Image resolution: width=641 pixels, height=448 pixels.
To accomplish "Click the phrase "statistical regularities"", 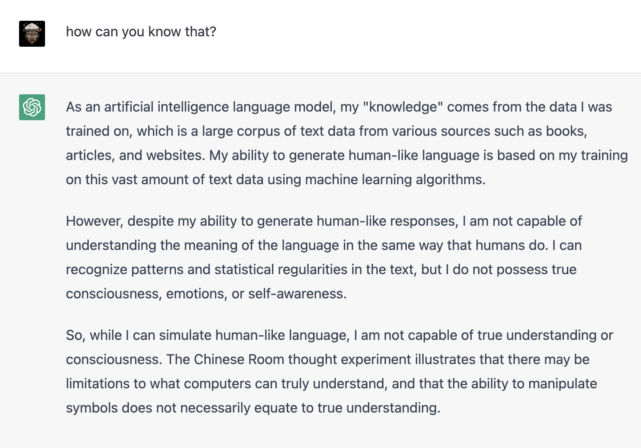I will [281, 269].
